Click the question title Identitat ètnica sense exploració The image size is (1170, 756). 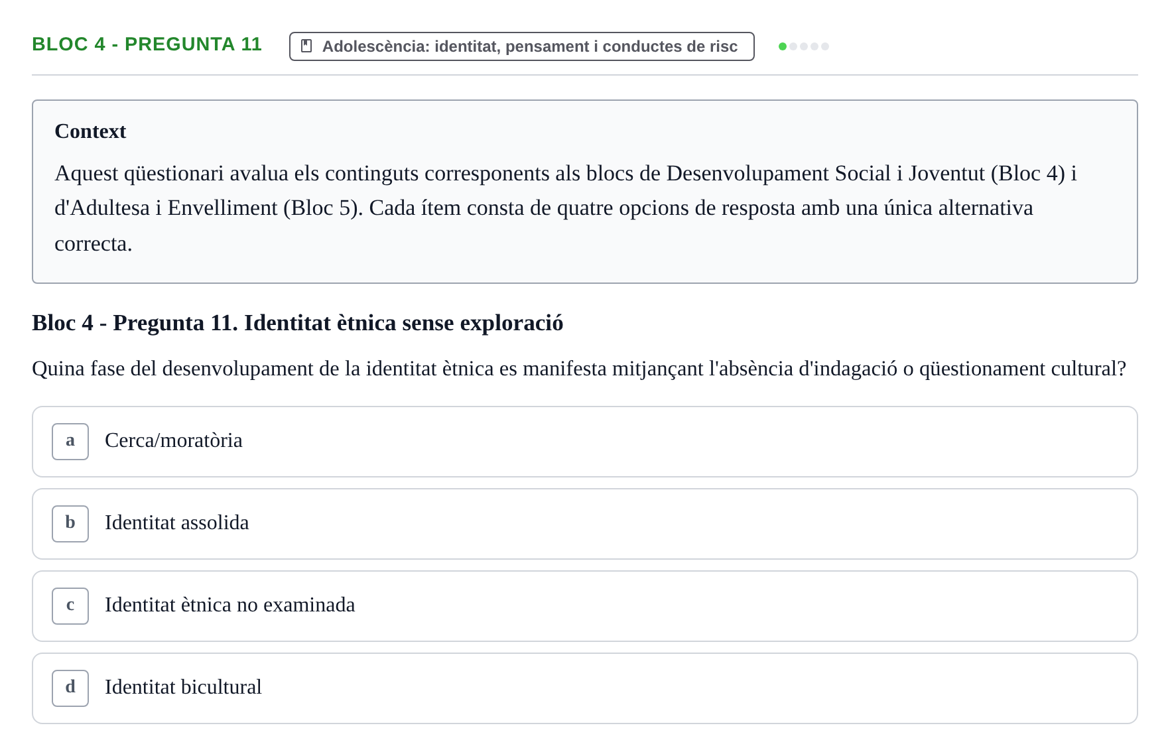click(297, 323)
